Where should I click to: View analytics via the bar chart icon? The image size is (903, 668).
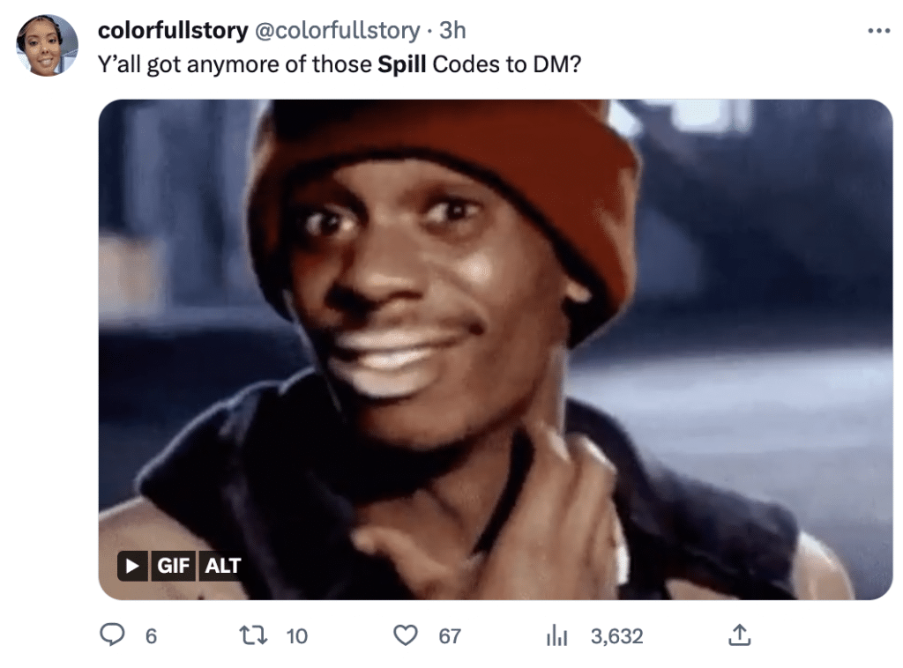(x=556, y=635)
